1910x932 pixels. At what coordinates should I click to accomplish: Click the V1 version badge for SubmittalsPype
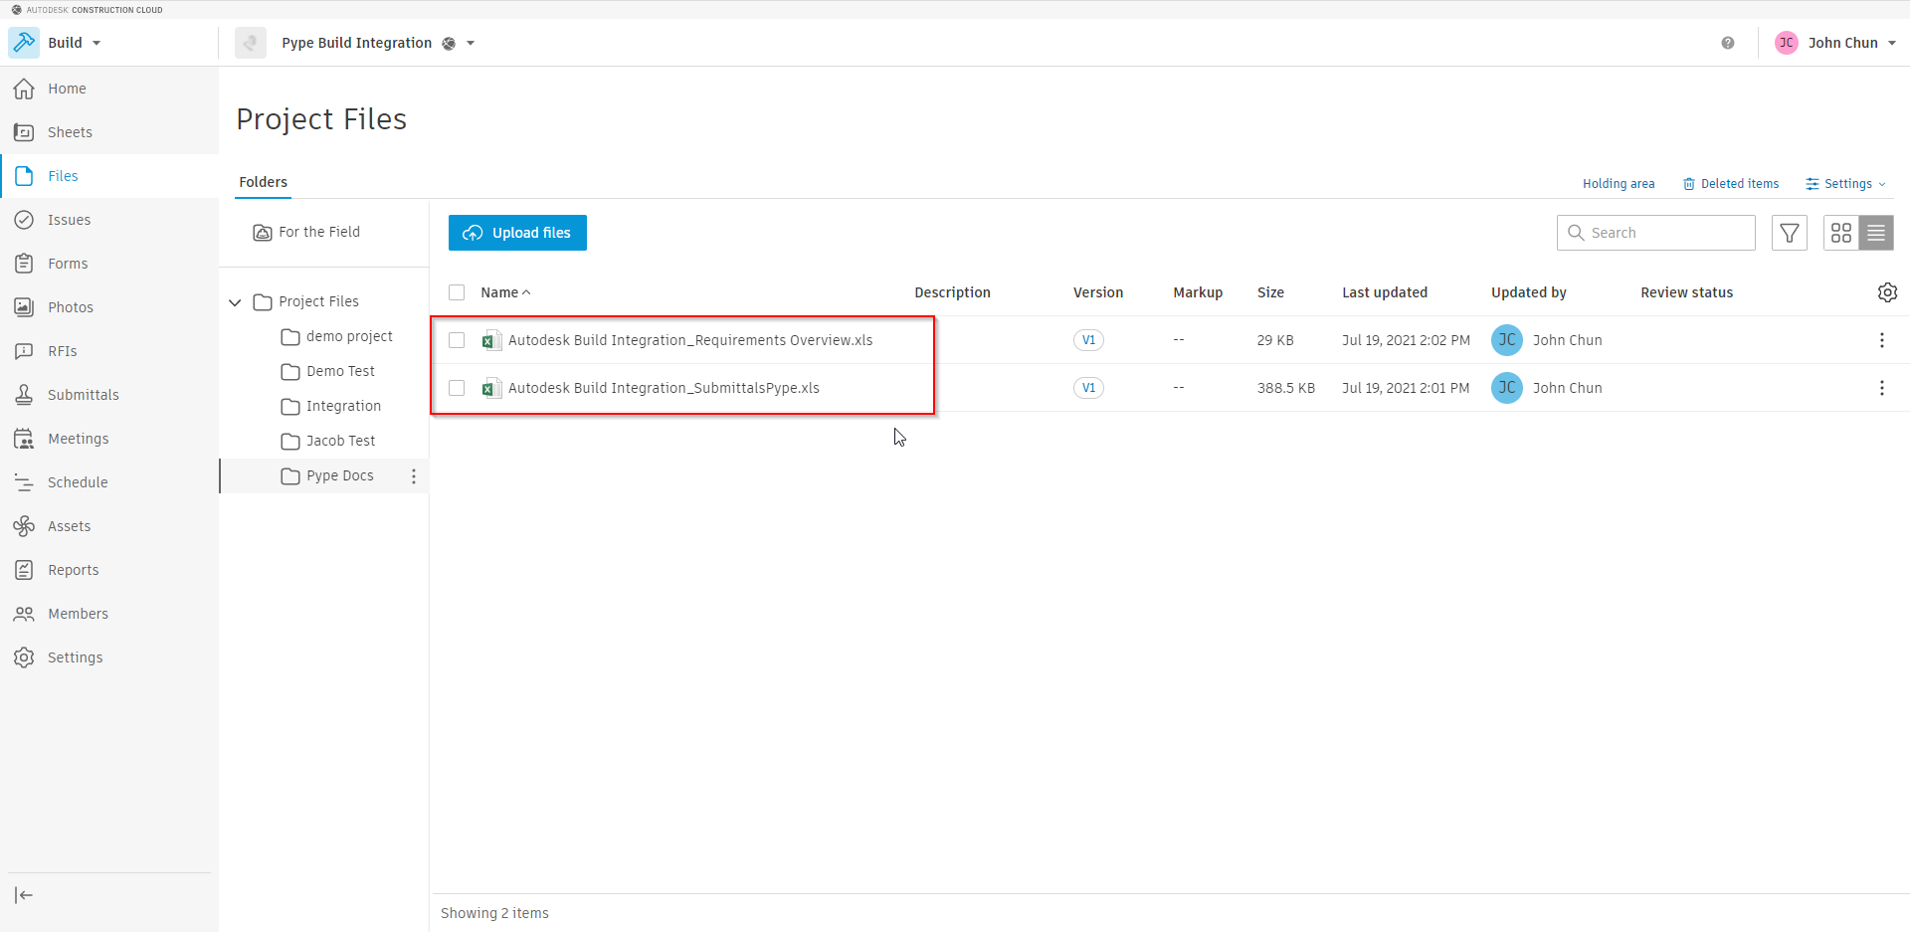click(1088, 388)
